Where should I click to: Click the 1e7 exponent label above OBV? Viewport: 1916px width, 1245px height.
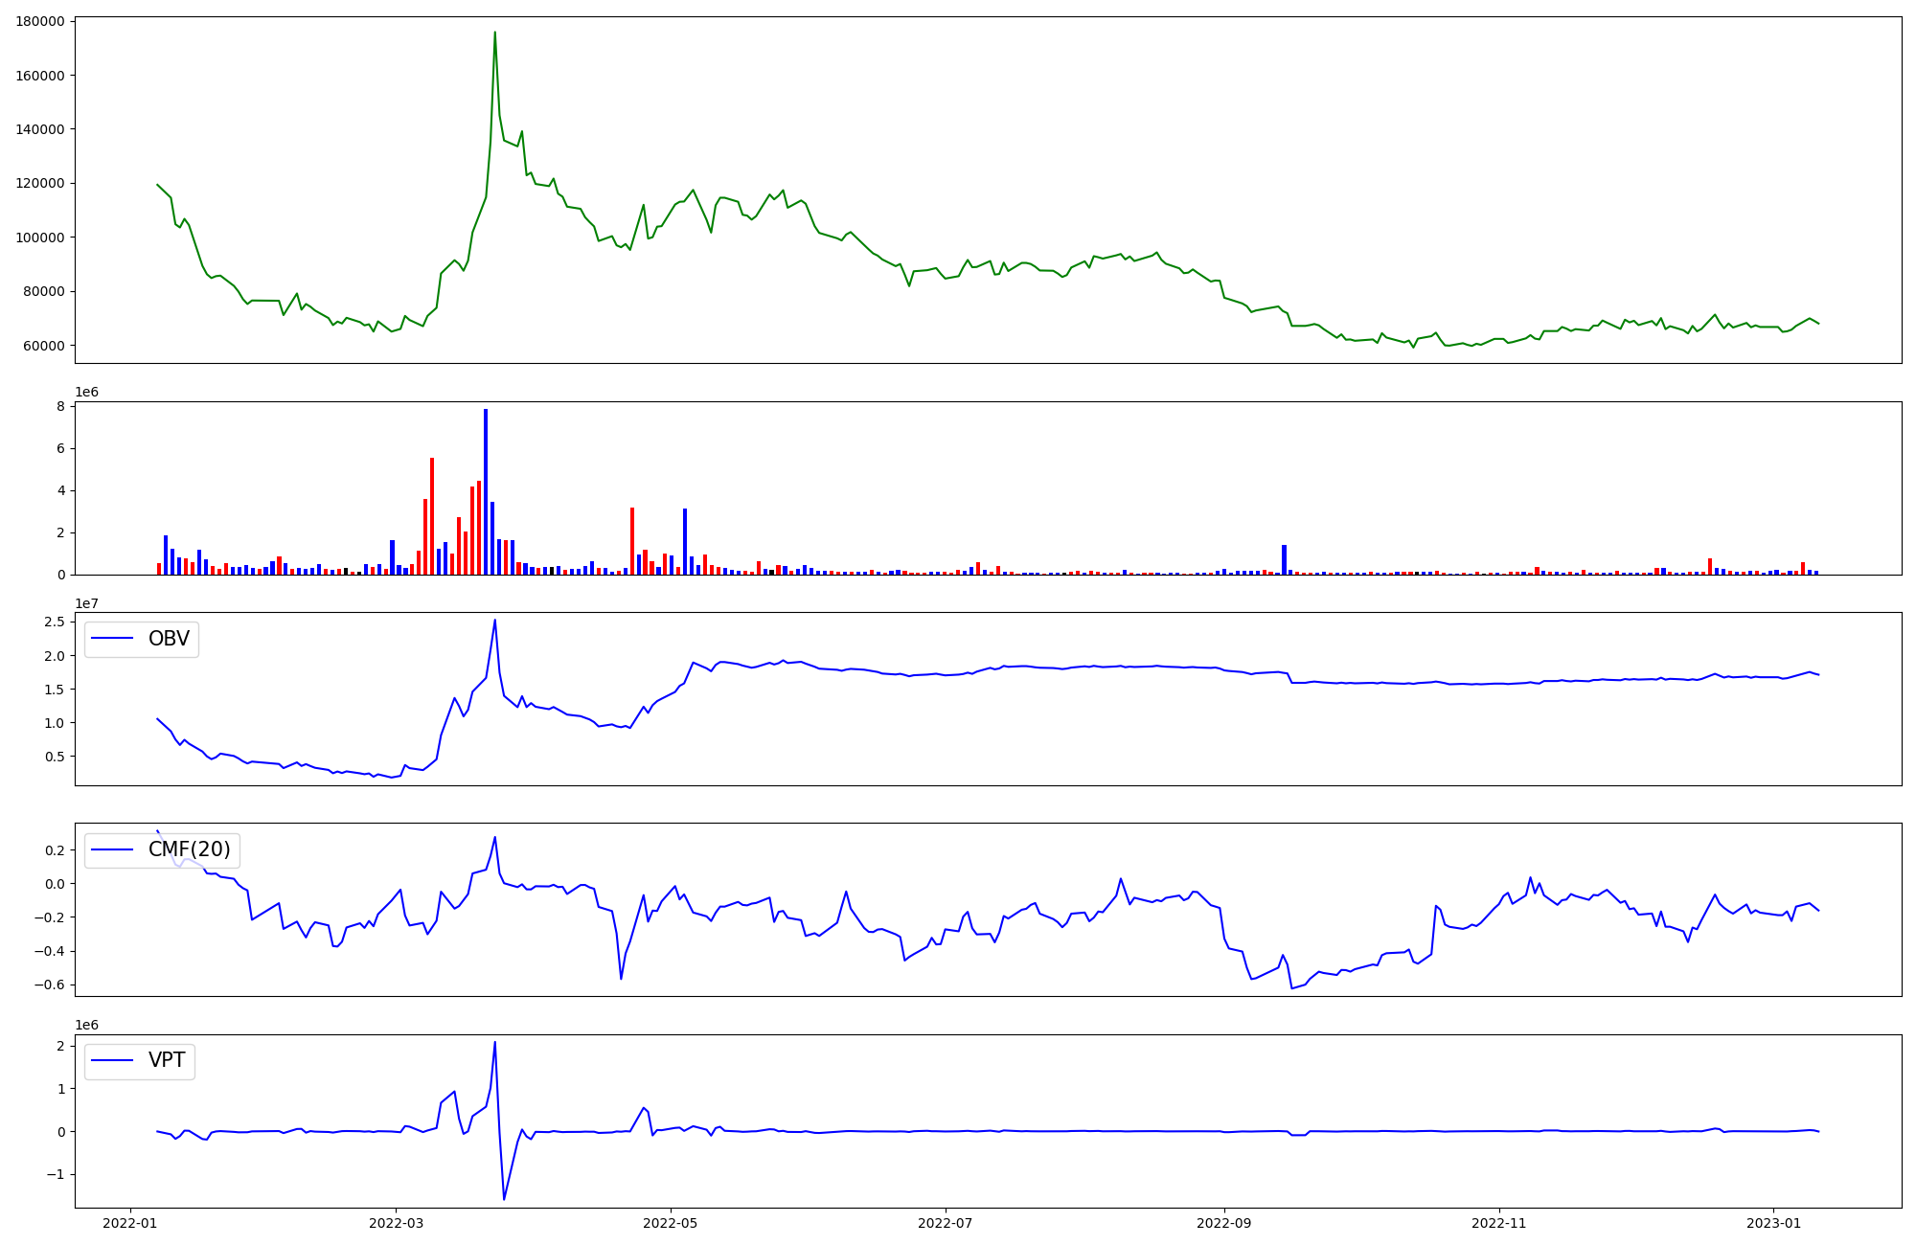[86, 603]
